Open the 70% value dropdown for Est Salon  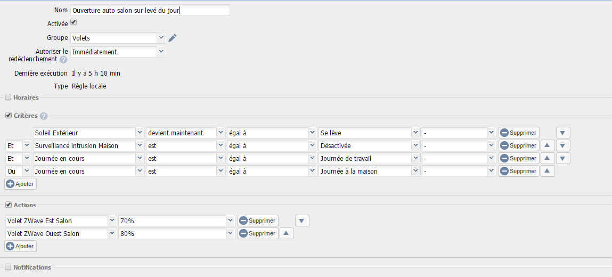tap(230, 221)
